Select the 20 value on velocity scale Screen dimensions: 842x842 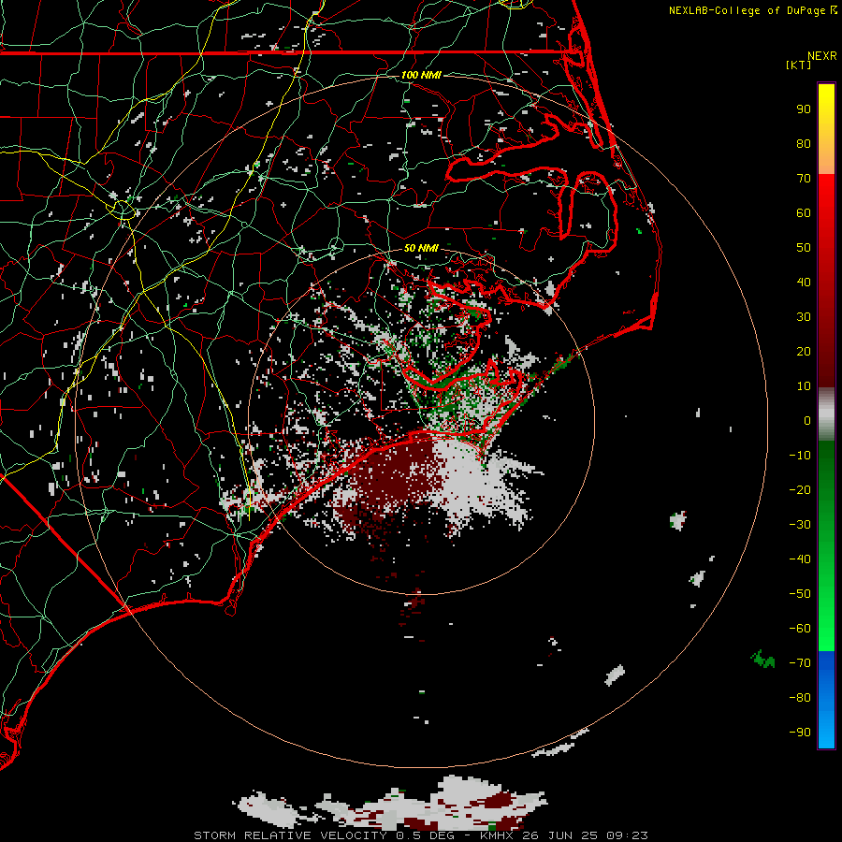[x=804, y=352]
